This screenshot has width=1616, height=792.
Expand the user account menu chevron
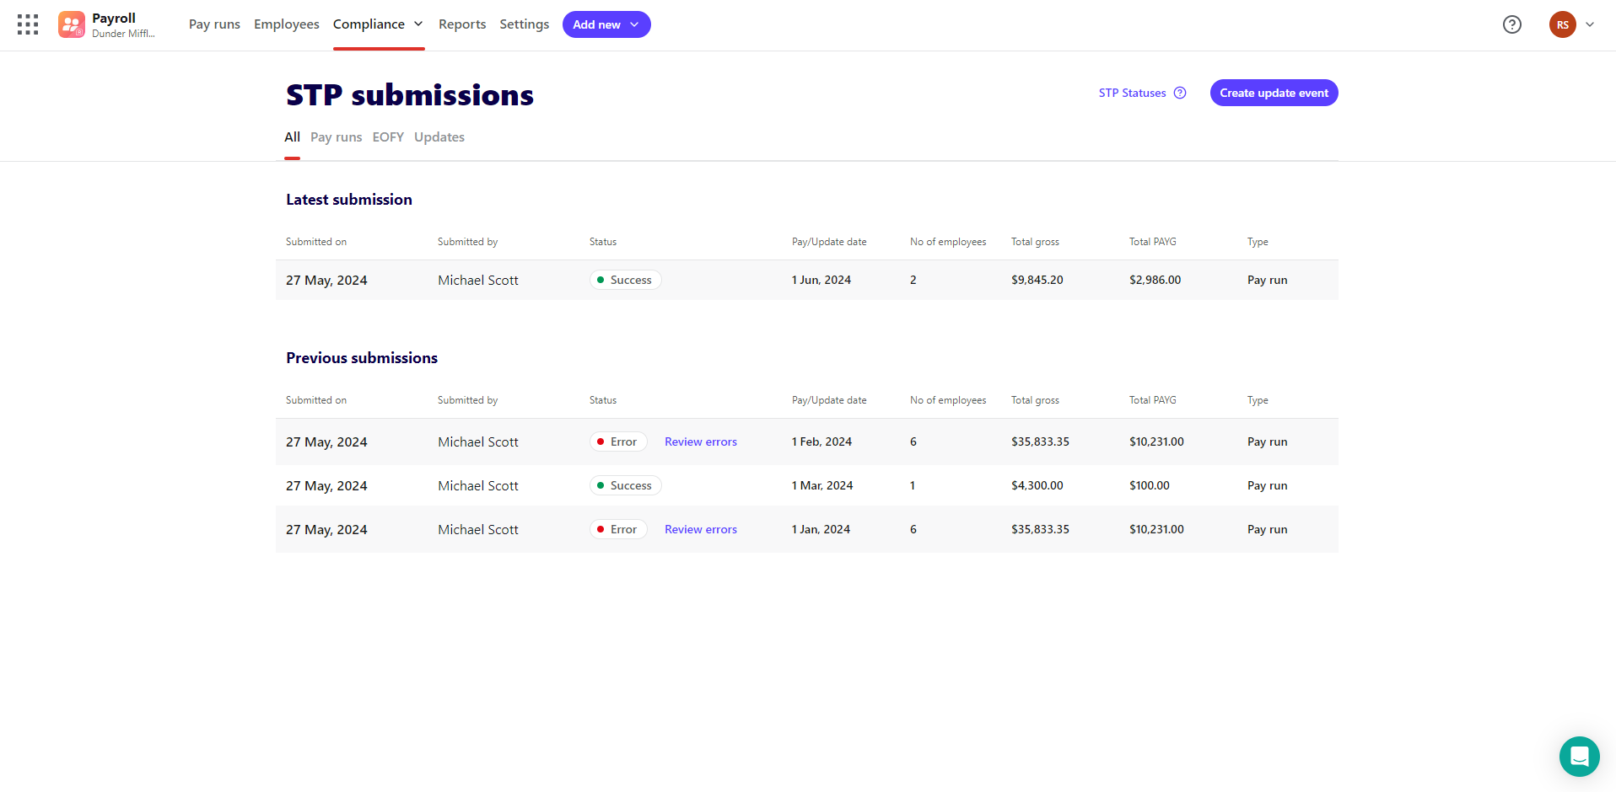[x=1590, y=24]
